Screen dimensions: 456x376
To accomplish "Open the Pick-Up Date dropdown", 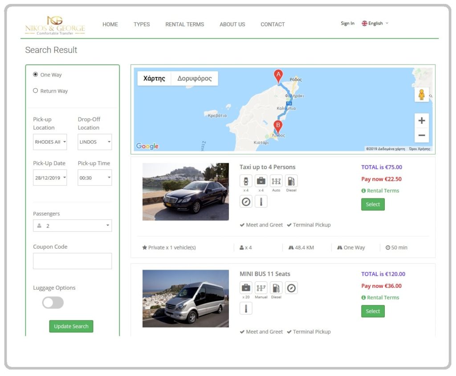I will pyautogui.click(x=50, y=178).
